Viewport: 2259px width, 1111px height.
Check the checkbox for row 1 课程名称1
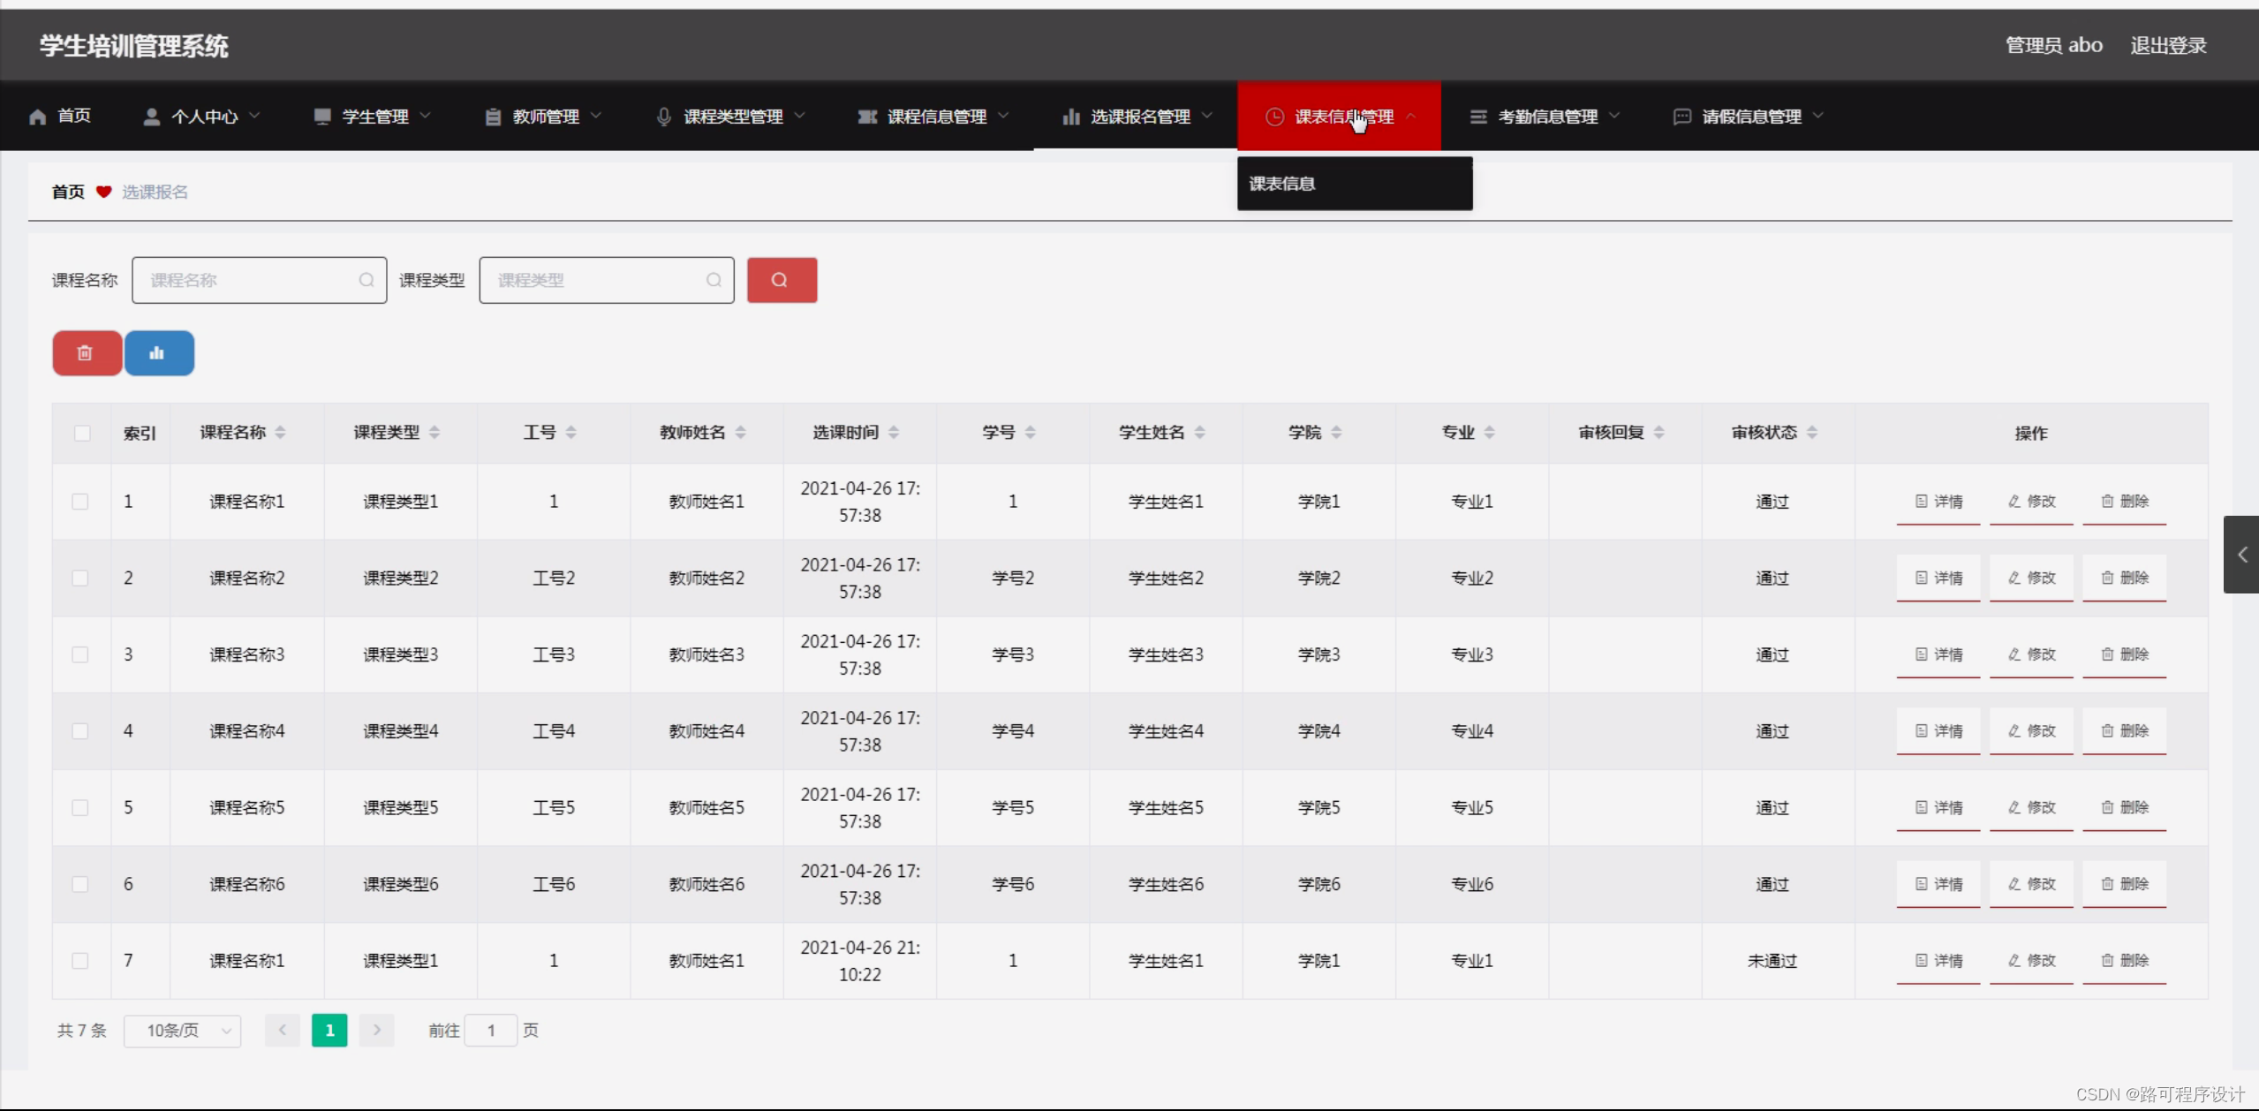[x=81, y=501]
